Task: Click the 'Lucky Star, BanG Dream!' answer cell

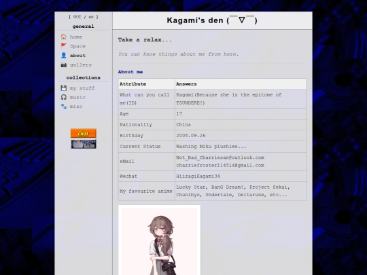Action: (x=241, y=191)
